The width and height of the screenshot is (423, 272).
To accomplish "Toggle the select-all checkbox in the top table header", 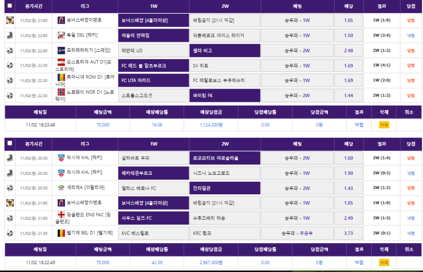I will [10, 6].
